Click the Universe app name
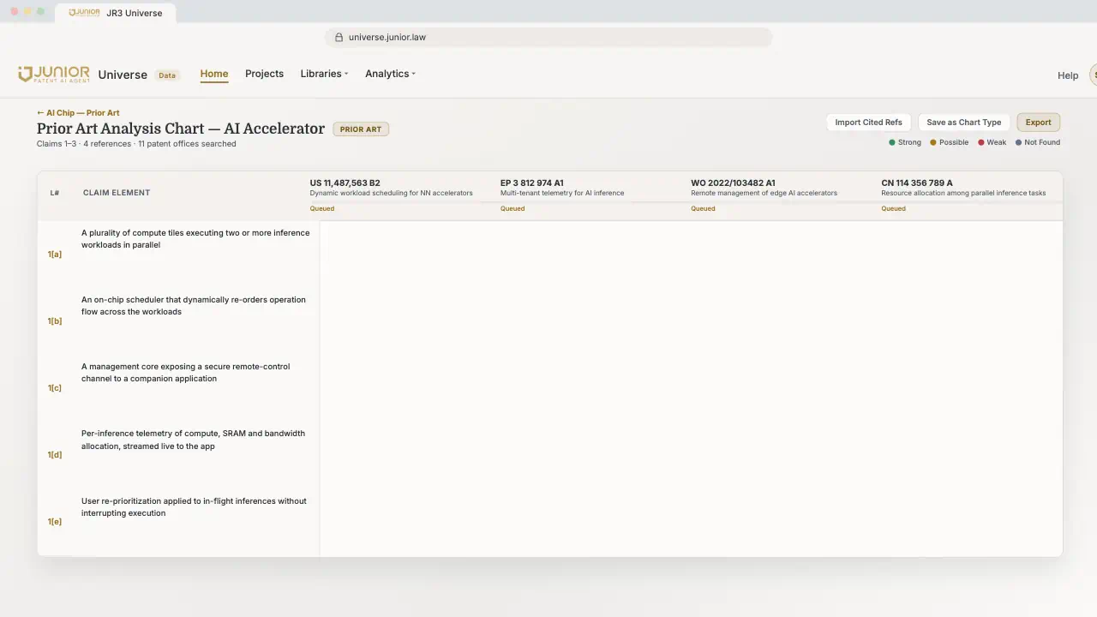 tap(123, 75)
